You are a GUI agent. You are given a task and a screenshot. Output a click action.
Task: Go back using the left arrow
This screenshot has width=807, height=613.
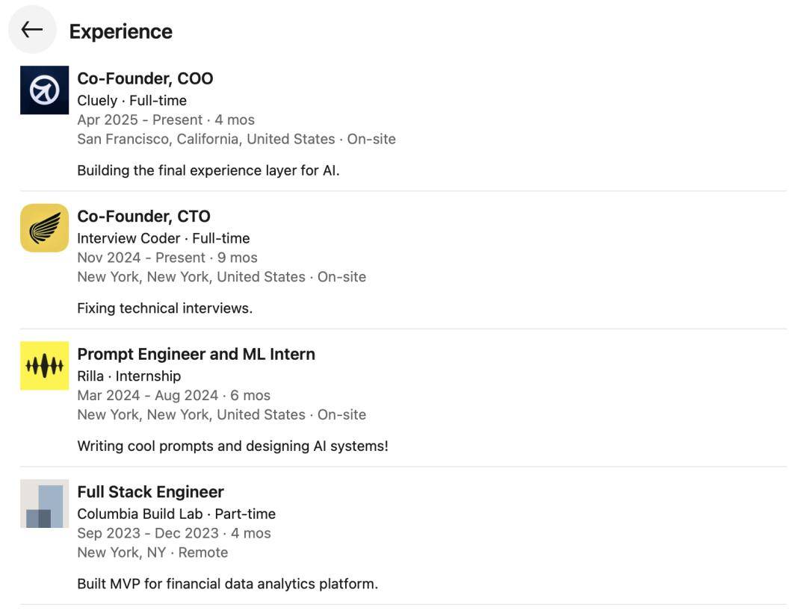(x=32, y=30)
